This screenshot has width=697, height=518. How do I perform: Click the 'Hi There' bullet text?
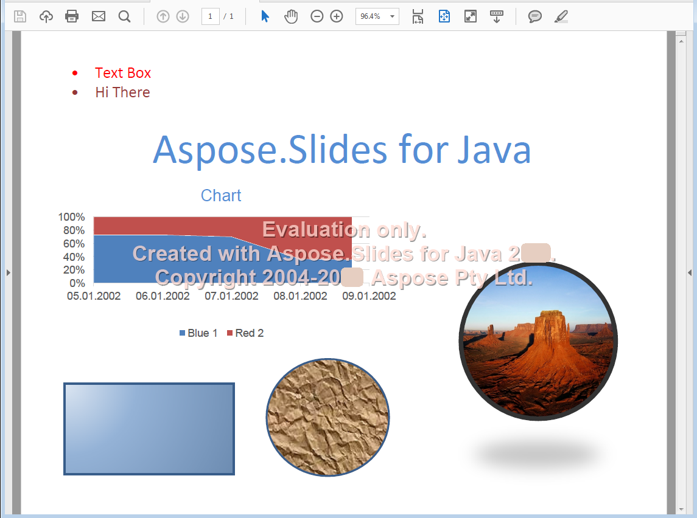pos(123,92)
